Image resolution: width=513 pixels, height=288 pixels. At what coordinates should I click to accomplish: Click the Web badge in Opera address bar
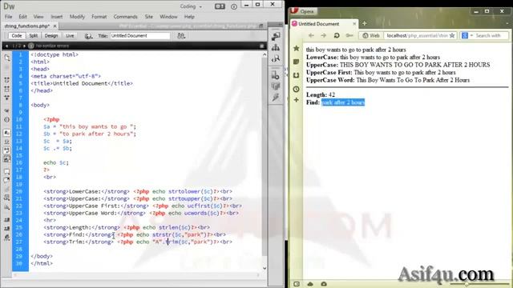[371, 35]
